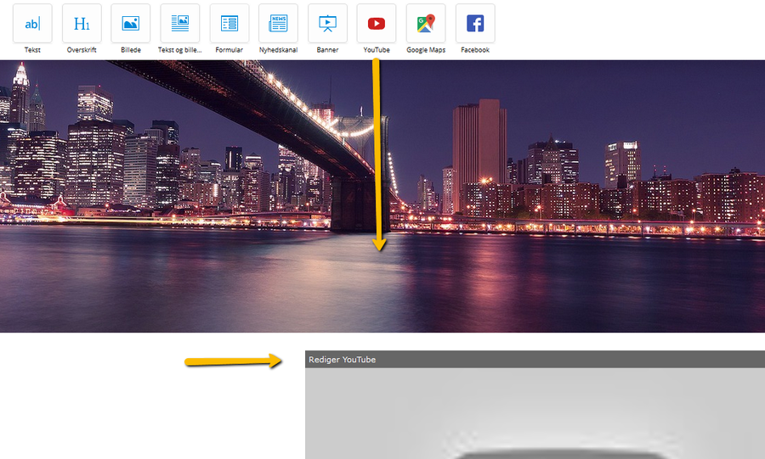The image size is (765, 459).
Task: Choose the Facebook module icon
Action: pos(475,24)
